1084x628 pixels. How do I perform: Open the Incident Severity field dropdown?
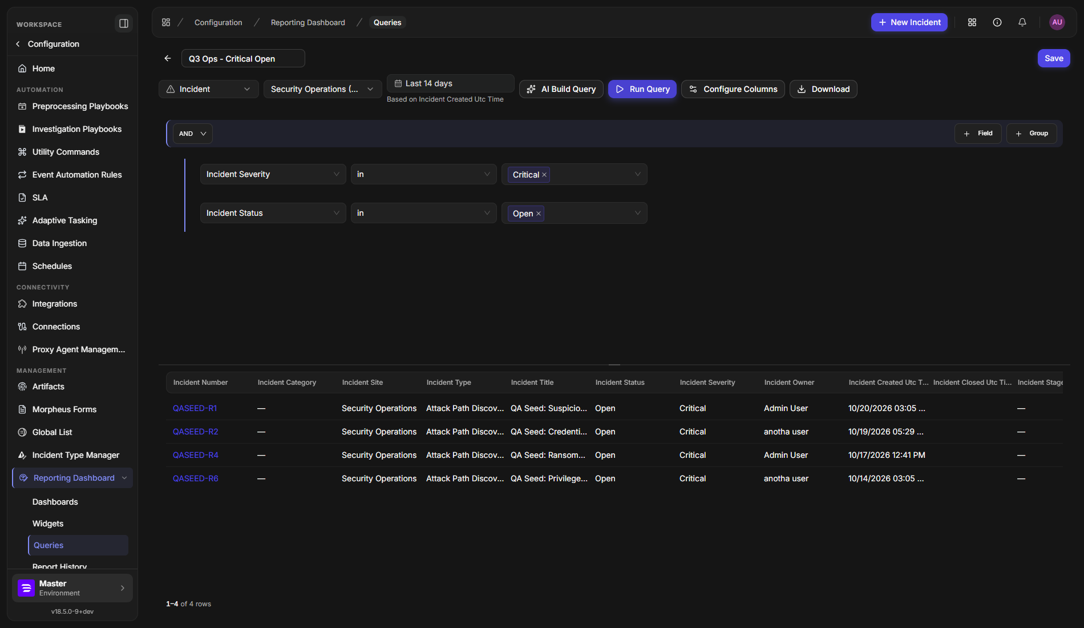point(273,174)
